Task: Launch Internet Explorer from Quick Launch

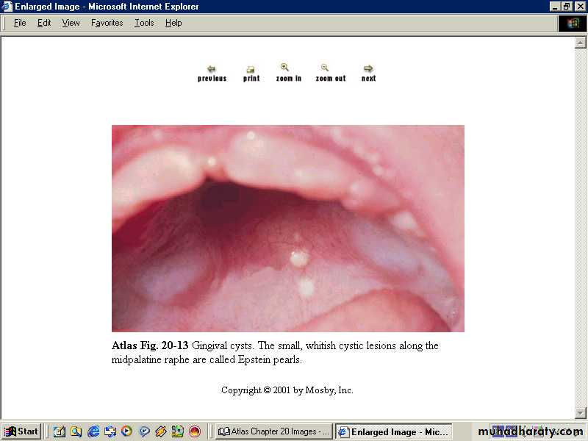Action: pos(93,431)
